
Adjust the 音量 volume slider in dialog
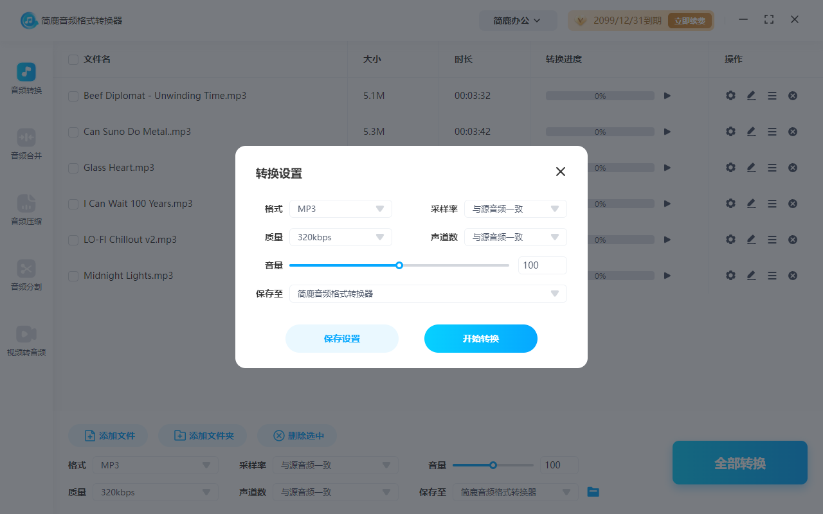399,265
